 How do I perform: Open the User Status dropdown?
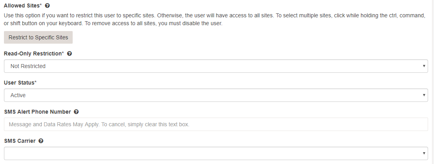coord(216,95)
